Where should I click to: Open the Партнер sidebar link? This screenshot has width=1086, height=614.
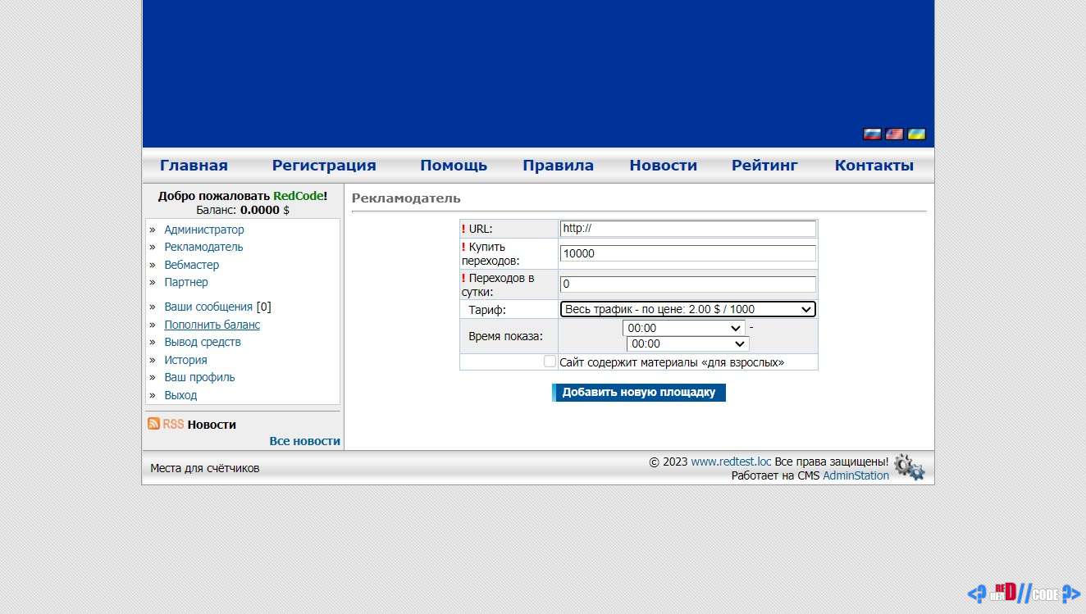click(x=186, y=282)
